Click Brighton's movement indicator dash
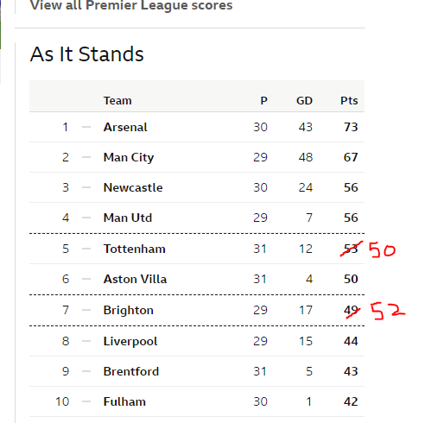425x423 pixels. pyautogui.click(x=86, y=310)
